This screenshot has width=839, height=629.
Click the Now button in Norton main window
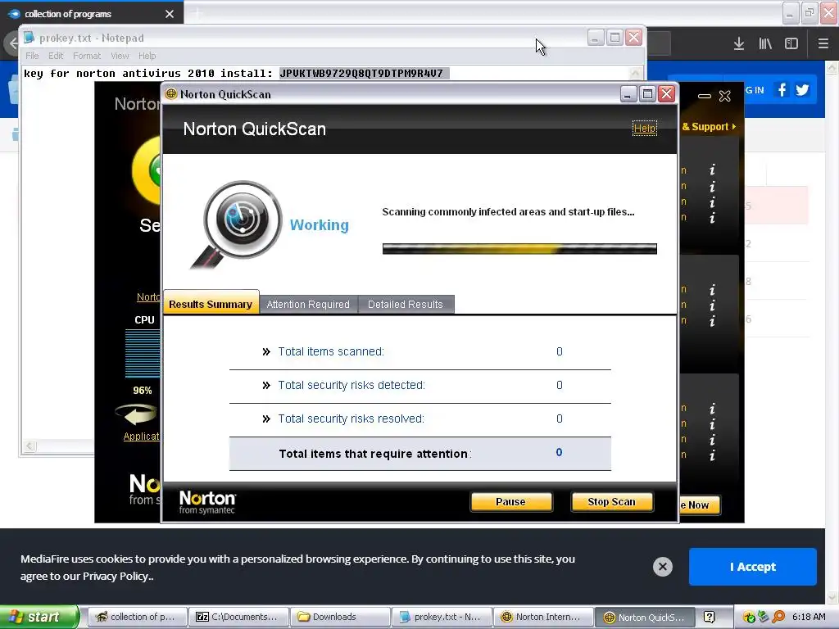[700, 505]
